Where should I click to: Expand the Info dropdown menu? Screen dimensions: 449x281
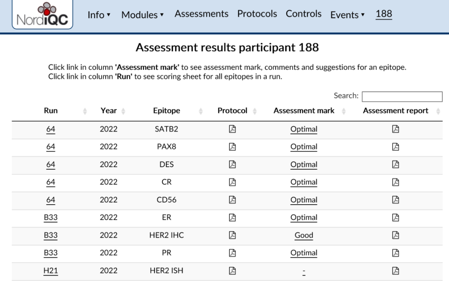[99, 15]
